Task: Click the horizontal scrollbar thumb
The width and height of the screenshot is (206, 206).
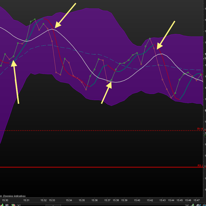Action: tap(53, 205)
